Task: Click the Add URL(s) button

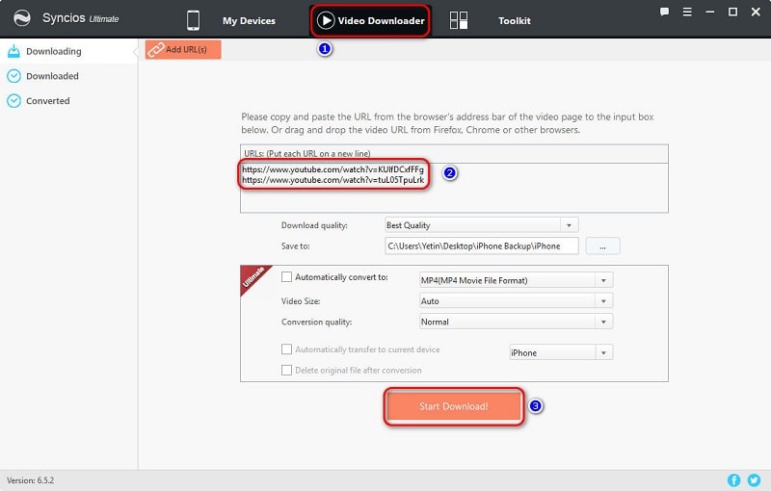Action: (183, 50)
